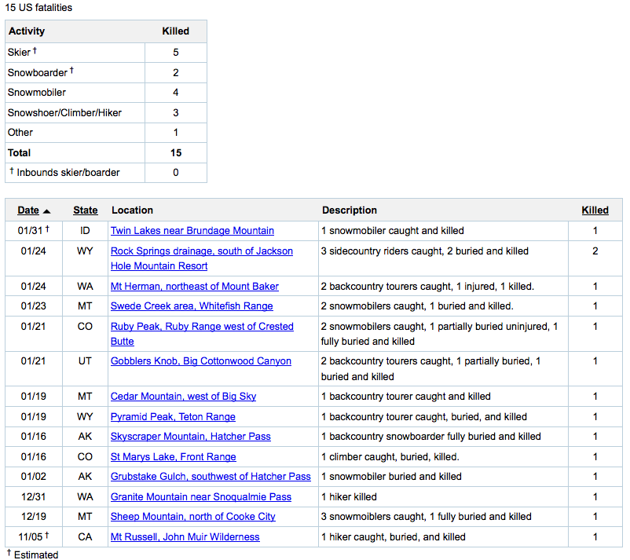
Task: Click '3 sidecountry riders caught' description
Action: point(425,251)
